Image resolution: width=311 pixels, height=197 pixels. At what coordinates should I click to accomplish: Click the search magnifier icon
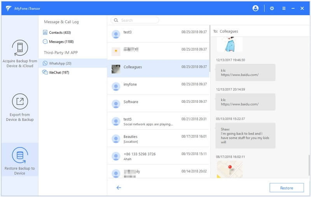116,20
